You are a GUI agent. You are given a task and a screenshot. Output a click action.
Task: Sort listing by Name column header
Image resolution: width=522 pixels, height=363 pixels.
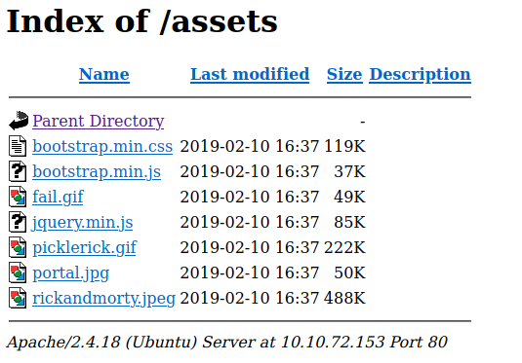point(104,74)
